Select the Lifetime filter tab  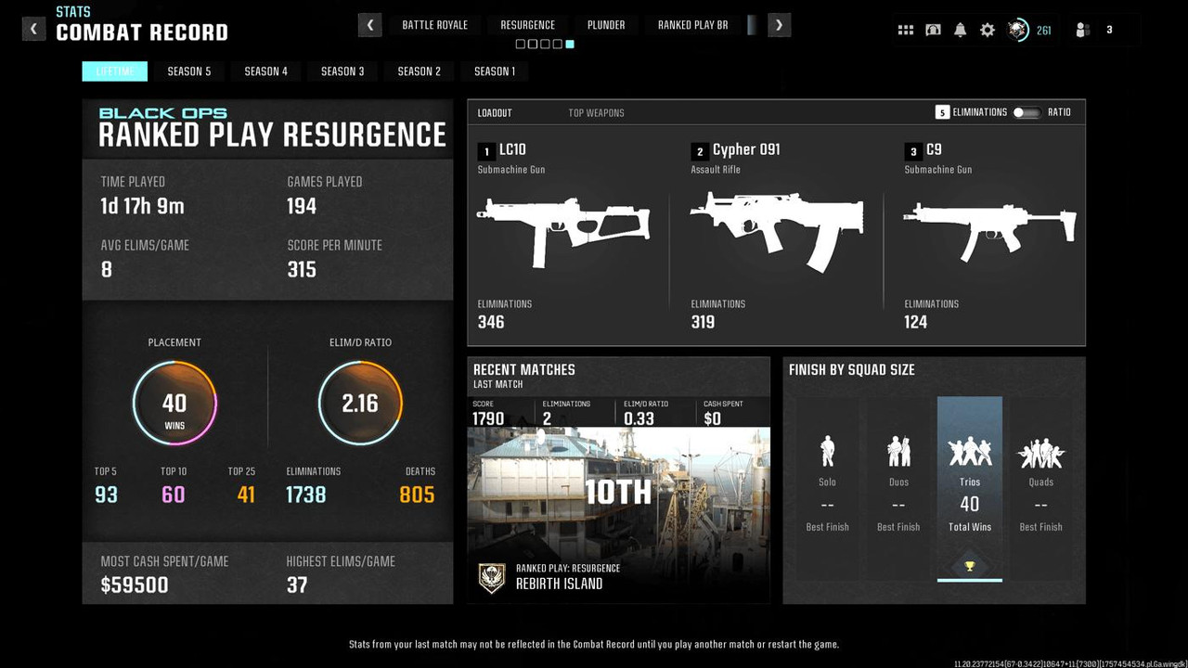115,71
